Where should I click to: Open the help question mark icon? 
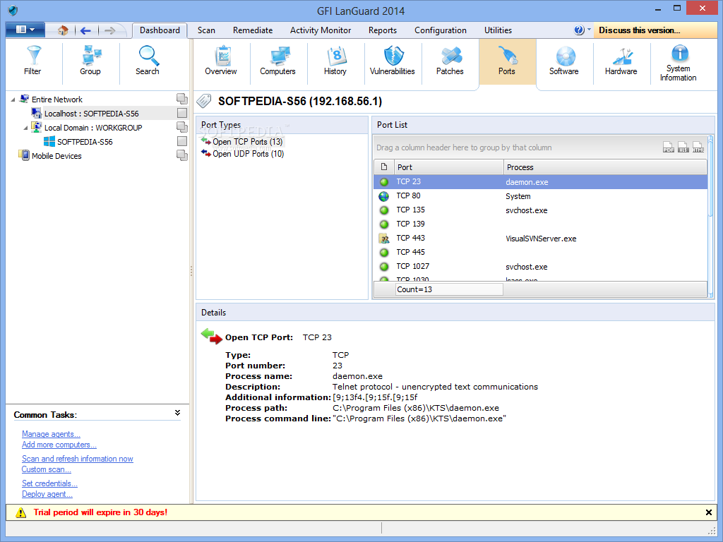pos(579,30)
